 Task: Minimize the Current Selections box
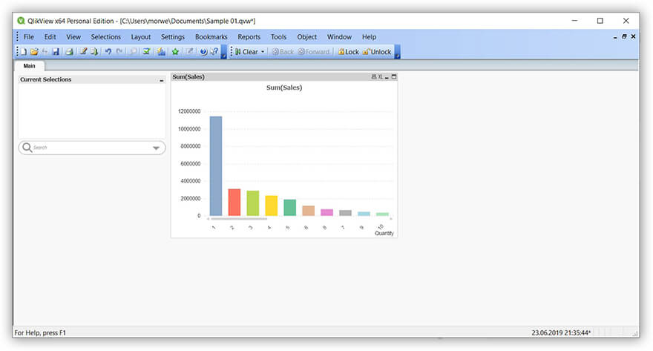162,80
